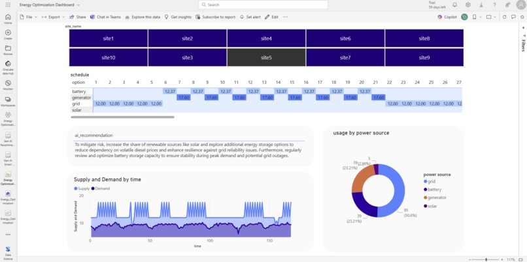Select site8 slicer tile
Image resolution: width=527 pixels, height=262 pixels.
424,39
